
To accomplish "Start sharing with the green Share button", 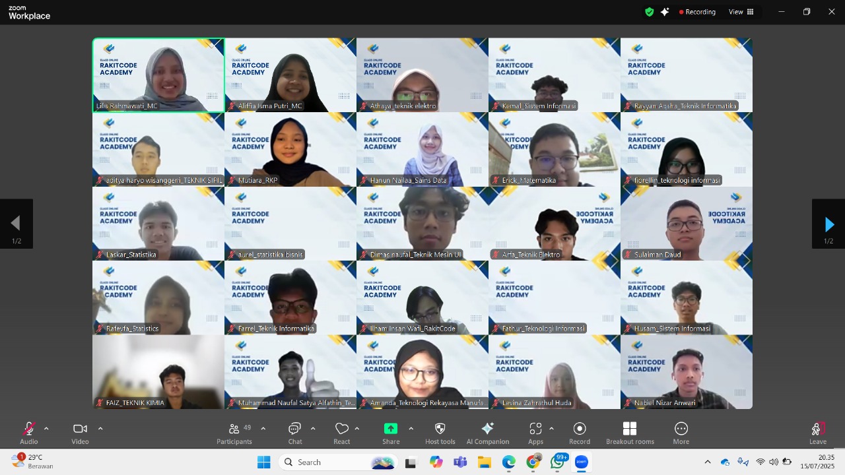I will pyautogui.click(x=391, y=433).
